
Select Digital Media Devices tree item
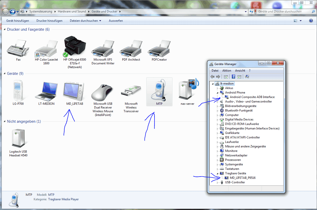click(x=239, y=119)
